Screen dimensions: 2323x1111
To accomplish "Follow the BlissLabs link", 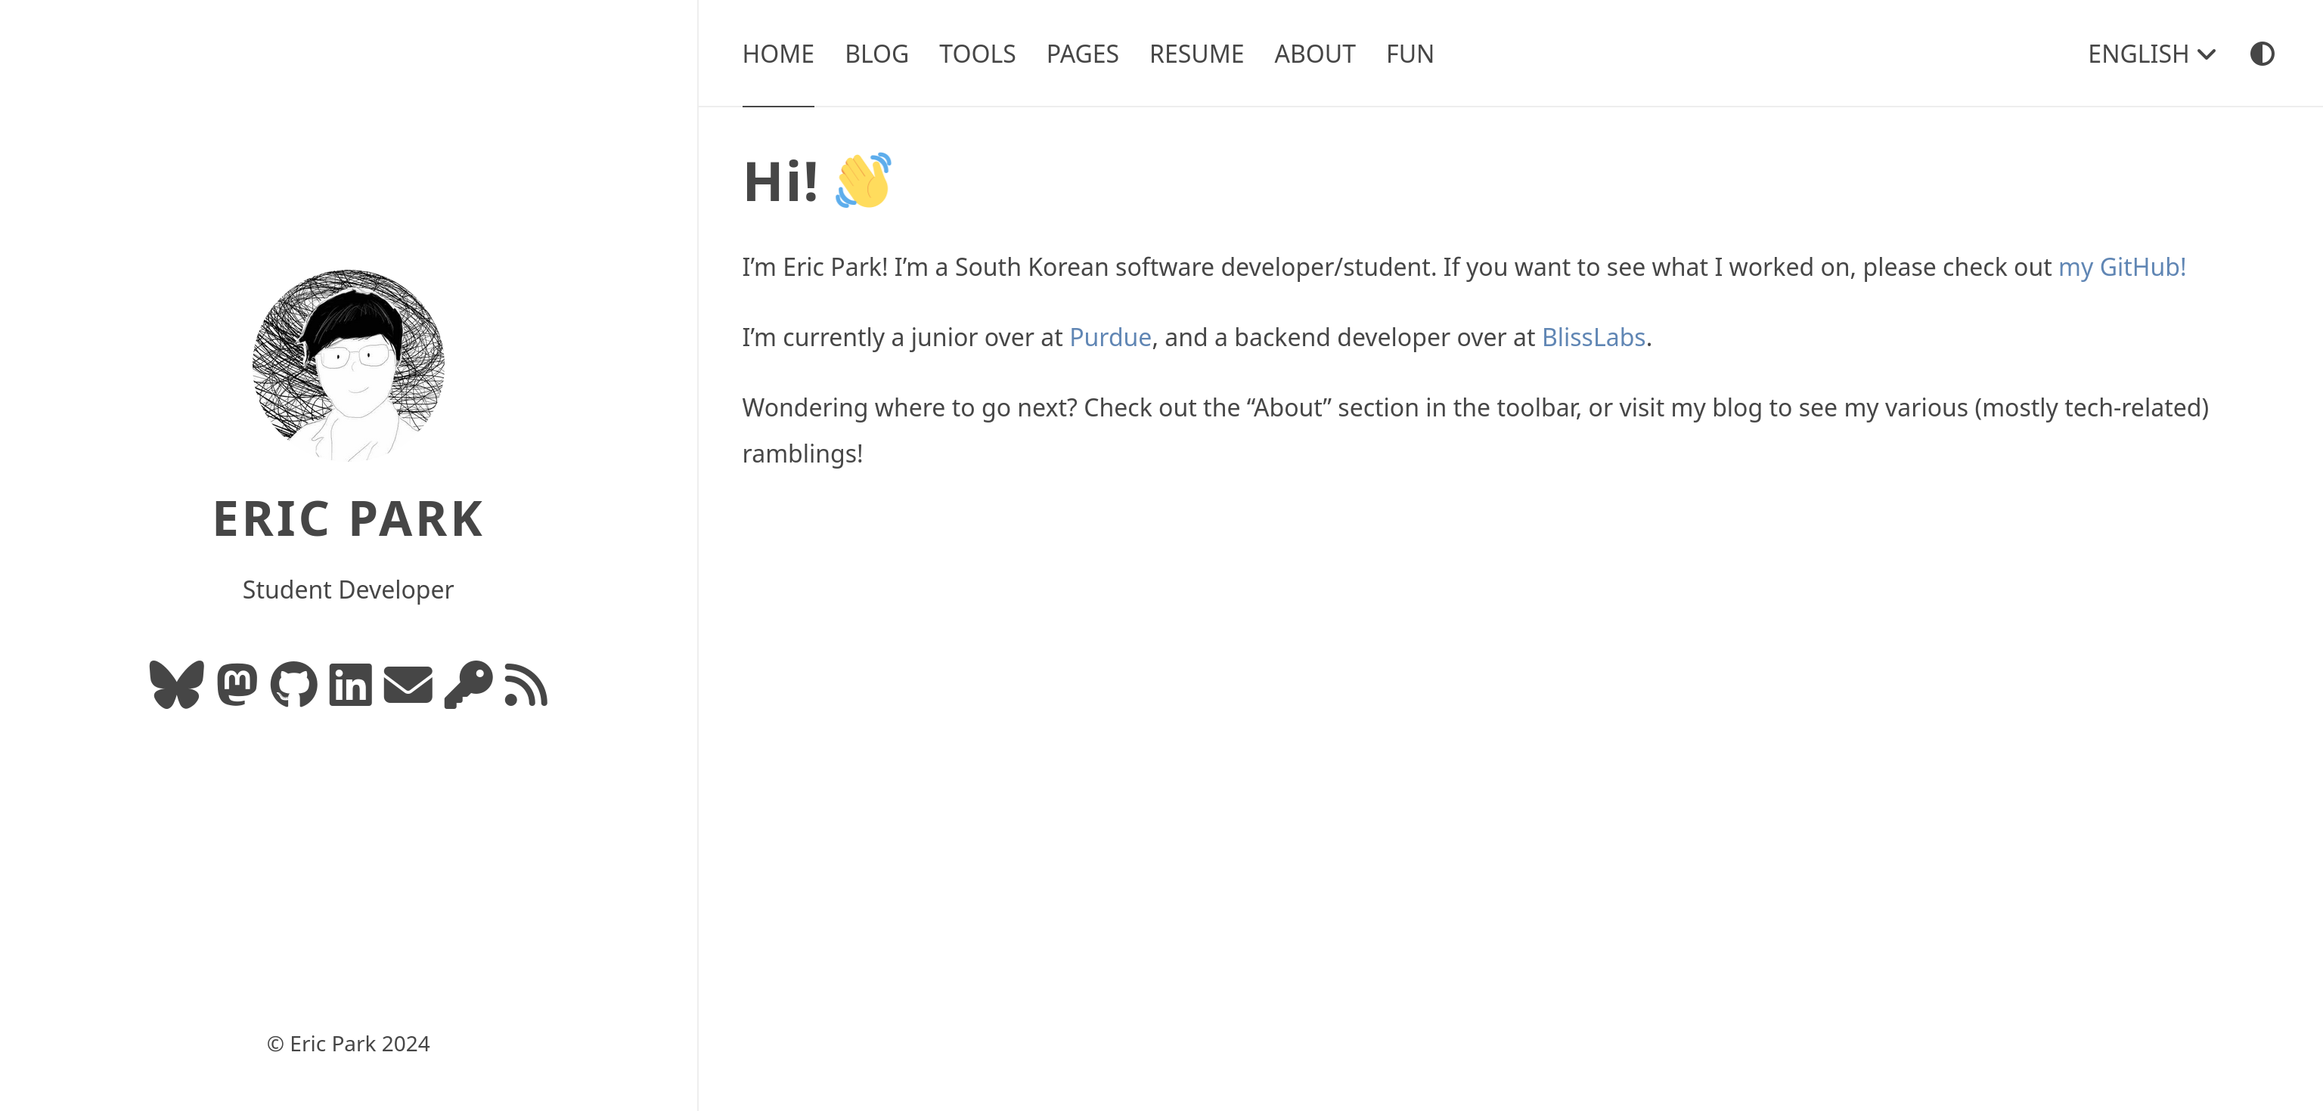I will click(1593, 338).
